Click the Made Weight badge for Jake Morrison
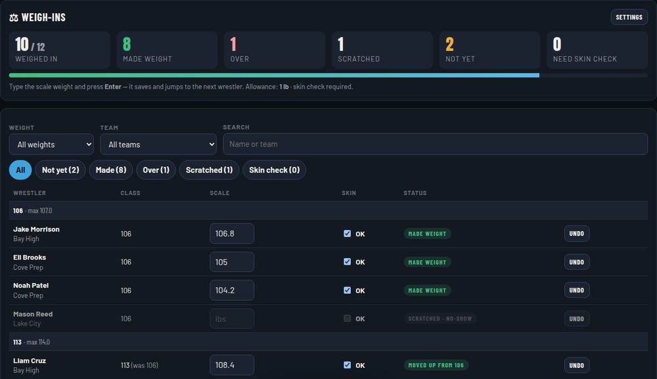This screenshot has width=657, height=379. click(427, 234)
